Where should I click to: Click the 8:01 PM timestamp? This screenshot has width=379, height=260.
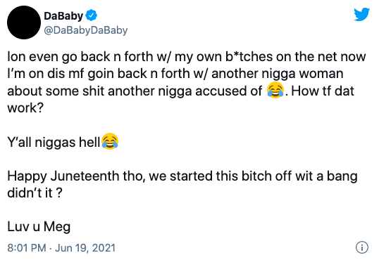click(x=27, y=248)
